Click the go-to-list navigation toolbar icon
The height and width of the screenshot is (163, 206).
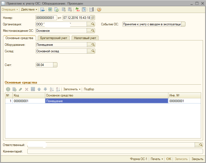coord(42,9)
